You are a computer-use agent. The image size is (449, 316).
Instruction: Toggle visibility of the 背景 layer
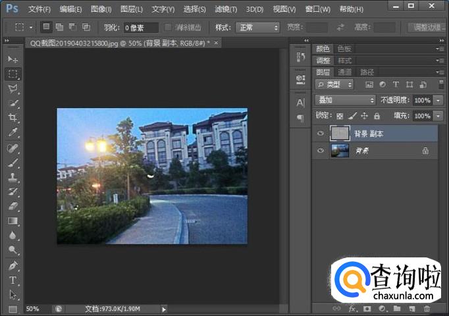click(321, 151)
